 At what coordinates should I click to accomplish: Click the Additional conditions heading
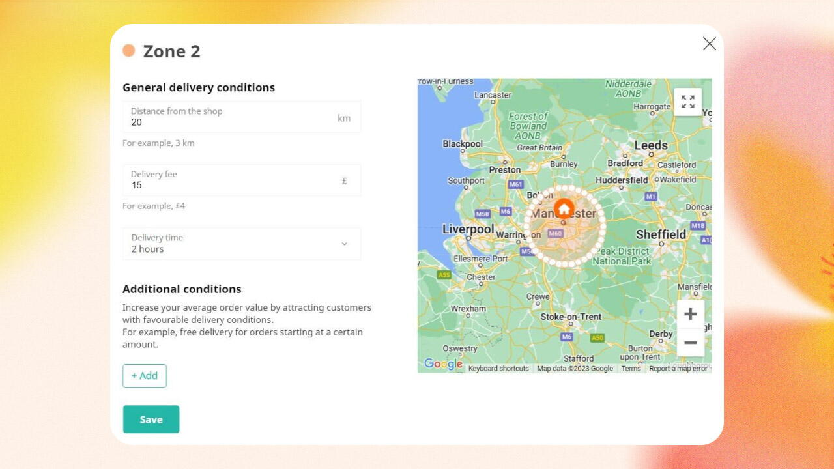182,289
